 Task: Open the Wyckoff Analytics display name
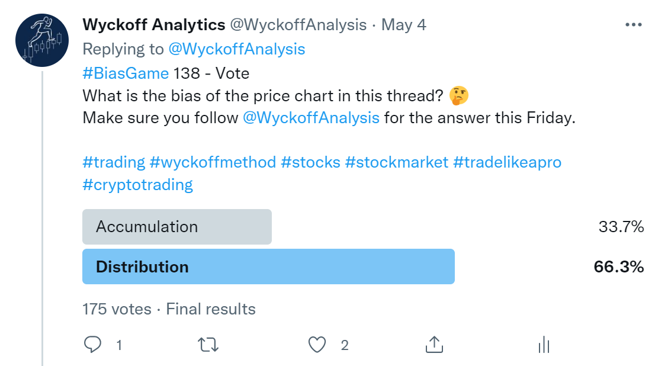[x=154, y=25]
